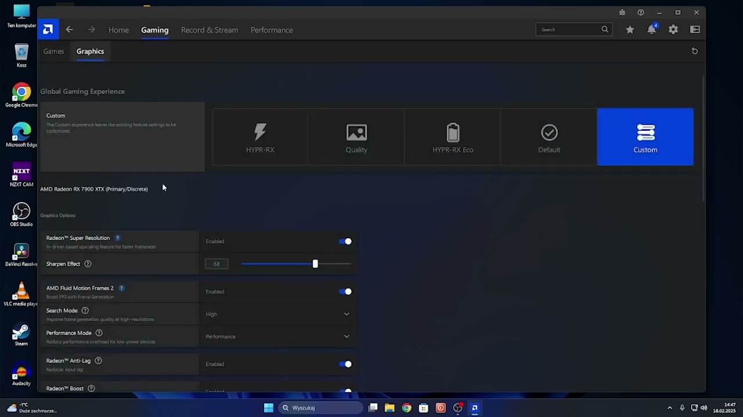
Task: Open Audacity desktop shortcut
Action: pos(21,375)
